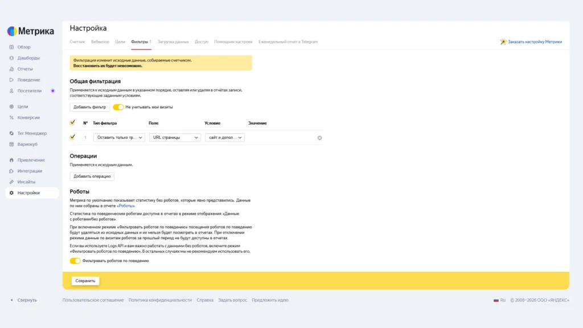Click the star icon beside Заказать настройку Метрики
The height and width of the screenshot is (328, 583).
pyautogui.click(x=503, y=42)
